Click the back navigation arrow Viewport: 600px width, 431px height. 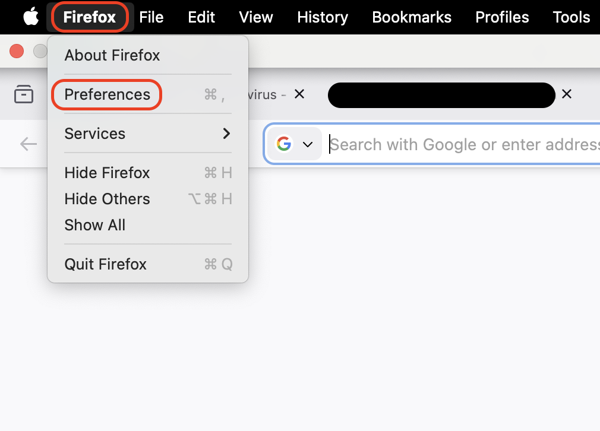(28, 144)
